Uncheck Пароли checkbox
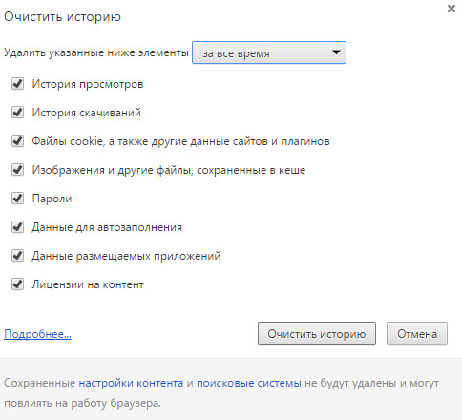Viewport: 462px width, 420px height. click(x=17, y=199)
